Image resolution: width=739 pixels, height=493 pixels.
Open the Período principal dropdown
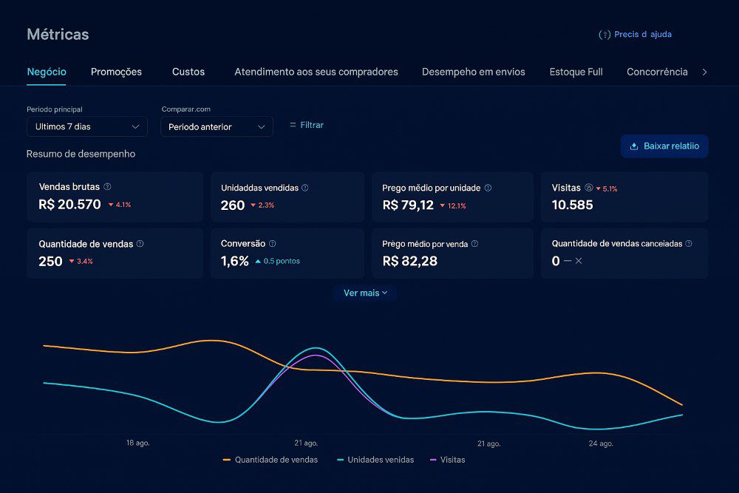(87, 126)
